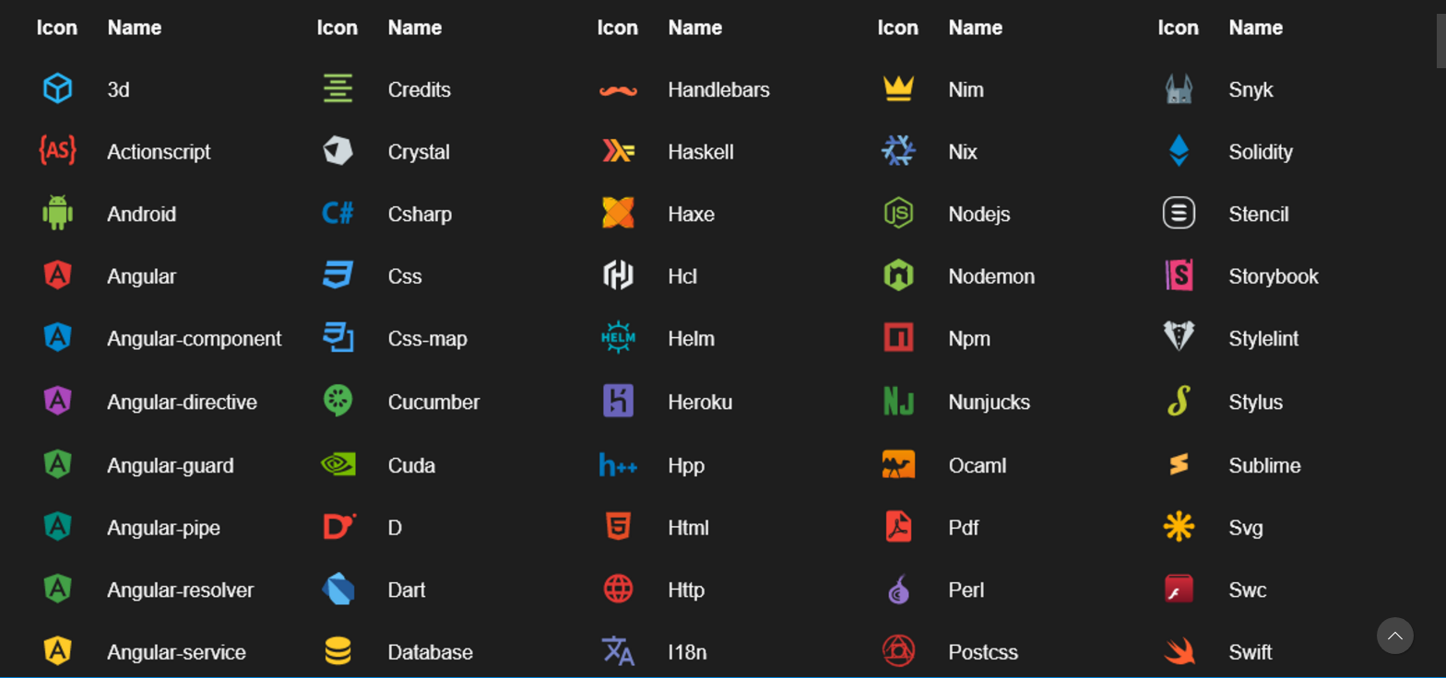Click the red Angular shield icon
The width and height of the screenshot is (1446, 678).
[x=57, y=275]
